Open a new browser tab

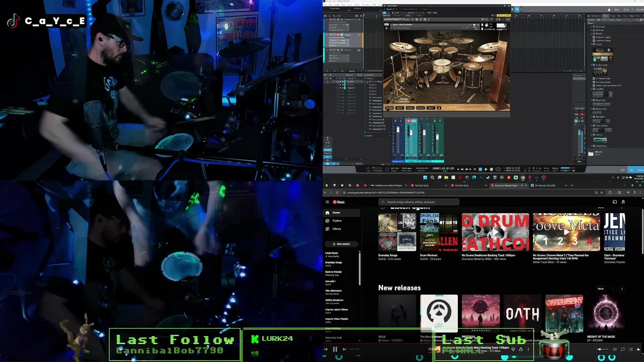pos(572,186)
